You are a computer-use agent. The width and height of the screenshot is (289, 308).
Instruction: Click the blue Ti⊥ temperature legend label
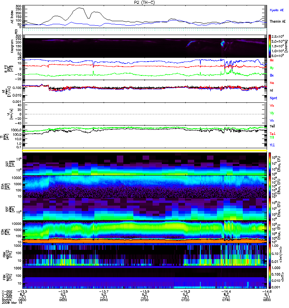click(272, 145)
